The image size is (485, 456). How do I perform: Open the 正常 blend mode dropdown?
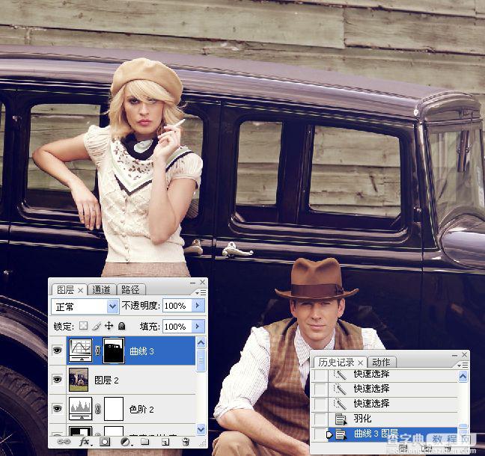112,306
